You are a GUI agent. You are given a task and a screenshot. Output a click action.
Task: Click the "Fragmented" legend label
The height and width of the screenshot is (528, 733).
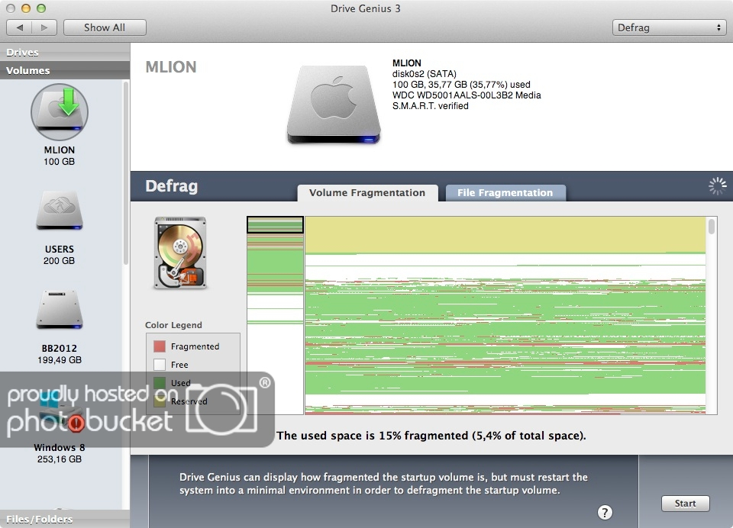195,346
